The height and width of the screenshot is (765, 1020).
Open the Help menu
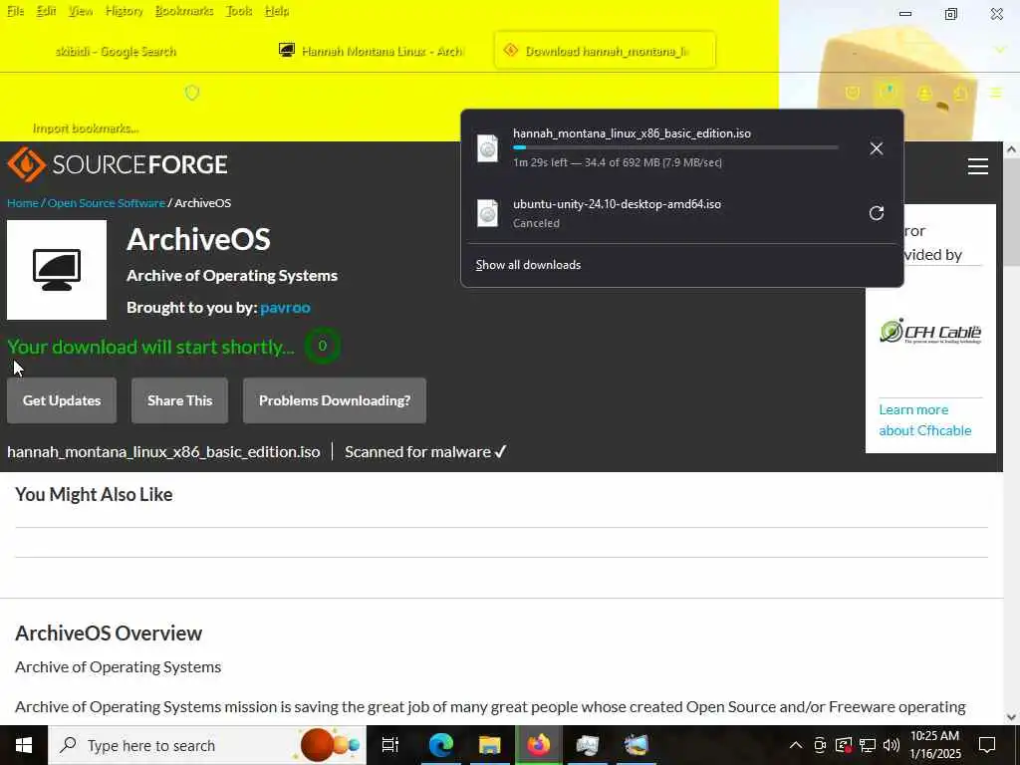[277, 11]
